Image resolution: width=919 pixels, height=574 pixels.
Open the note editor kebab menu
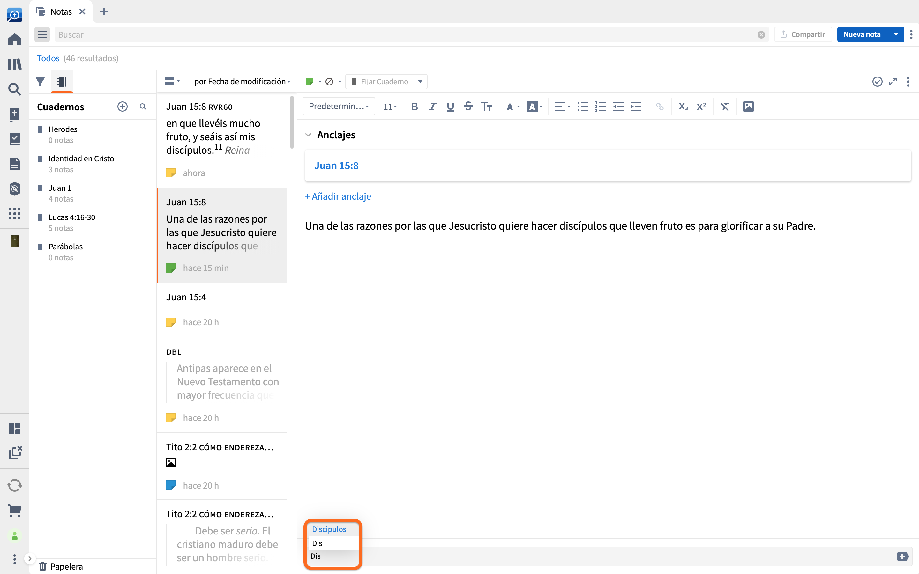click(908, 82)
